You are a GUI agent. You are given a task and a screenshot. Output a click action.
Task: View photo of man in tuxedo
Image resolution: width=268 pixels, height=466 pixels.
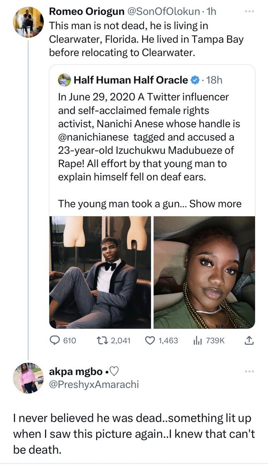point(100,272)
